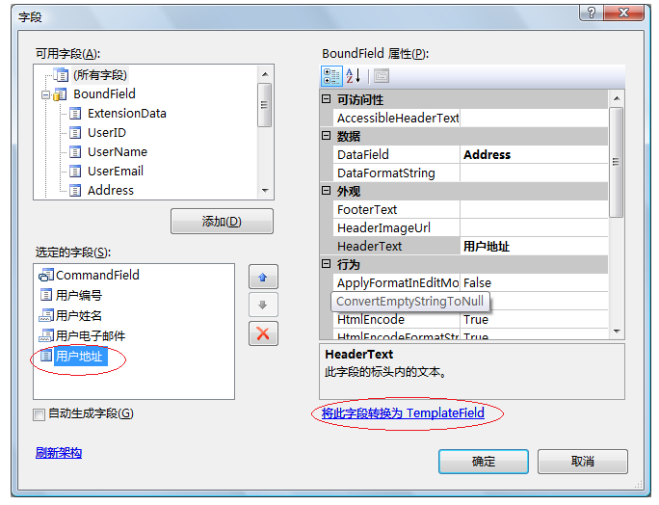
Task: Click the 刷新架构 refresh schema link
Action: pyautogui.click(x=59, y=452)
